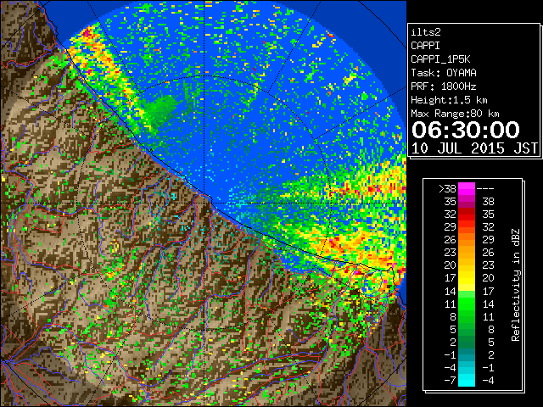Click the orange 26 dBZ legend color

(x=467, y=239)
